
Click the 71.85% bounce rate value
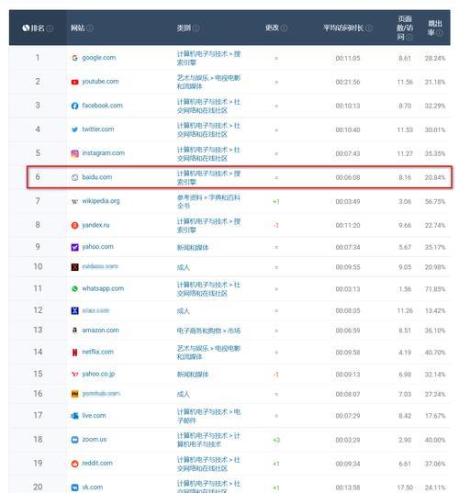pyautogui.click(x=435, y=289)
